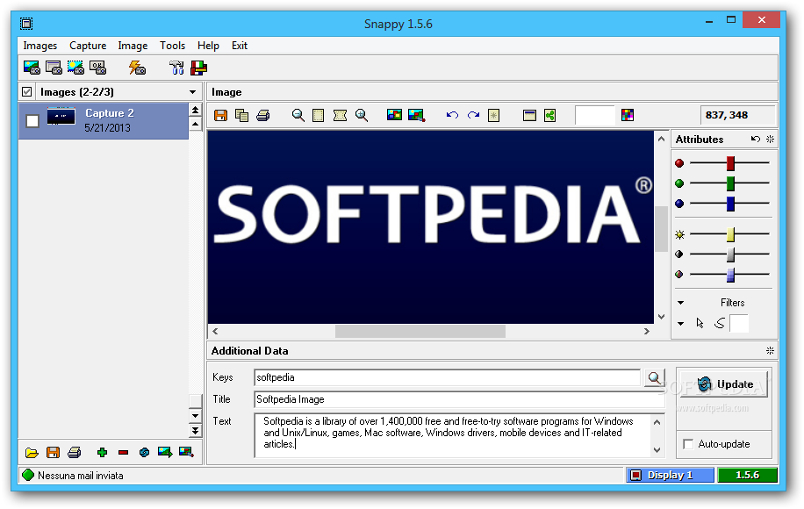804x509 pixels.
Task: Click the Update button
Action: [x=724, y=384]
